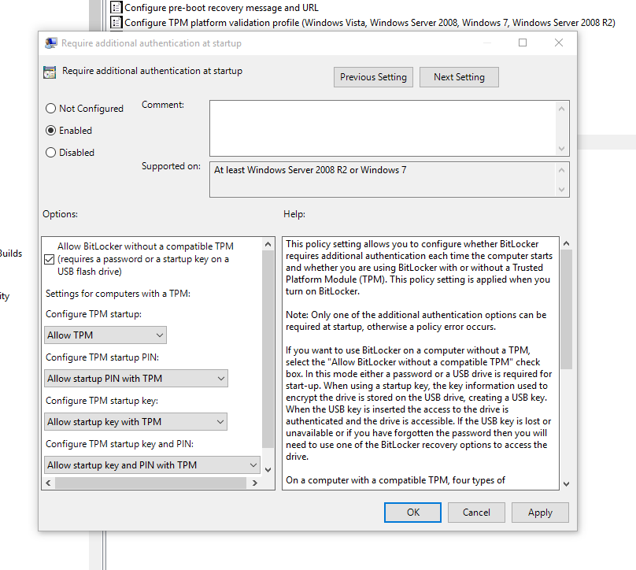Click Help pane scroll up arrow
Viewport: 636px width, 570px height.
coord(567,243)
